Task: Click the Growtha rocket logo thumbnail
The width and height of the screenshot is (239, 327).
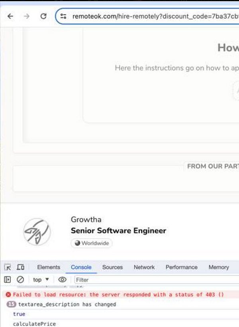Action: click(x=37, y=232)
